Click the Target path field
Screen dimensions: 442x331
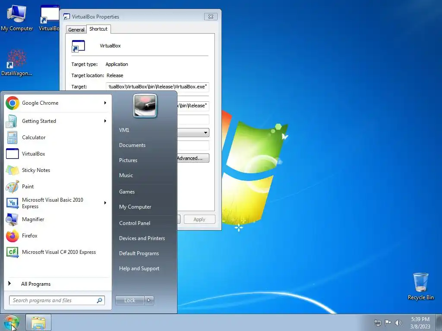(x=158, y=87)
